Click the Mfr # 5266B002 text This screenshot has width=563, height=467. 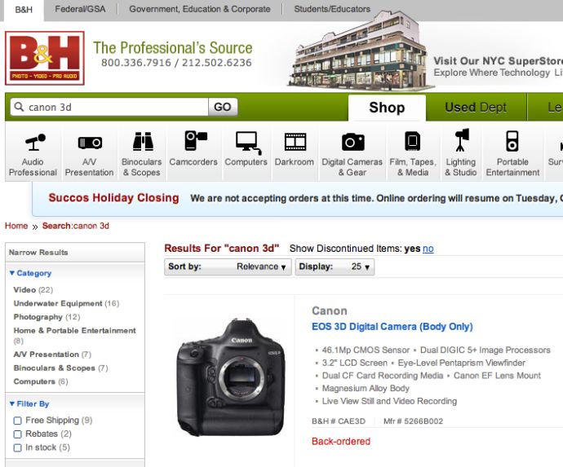(413, 421)
